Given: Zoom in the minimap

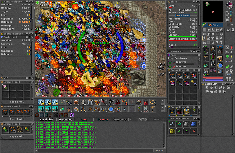Looking at the screenshot, I should tap(227, 16).
